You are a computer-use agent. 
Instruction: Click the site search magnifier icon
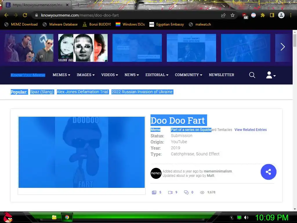click(x=252, y=75)
